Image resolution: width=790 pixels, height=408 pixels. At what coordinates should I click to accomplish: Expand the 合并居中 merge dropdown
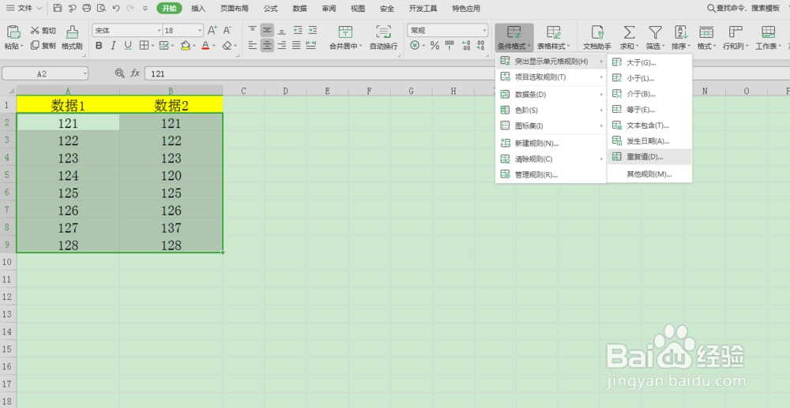(361, 47)
